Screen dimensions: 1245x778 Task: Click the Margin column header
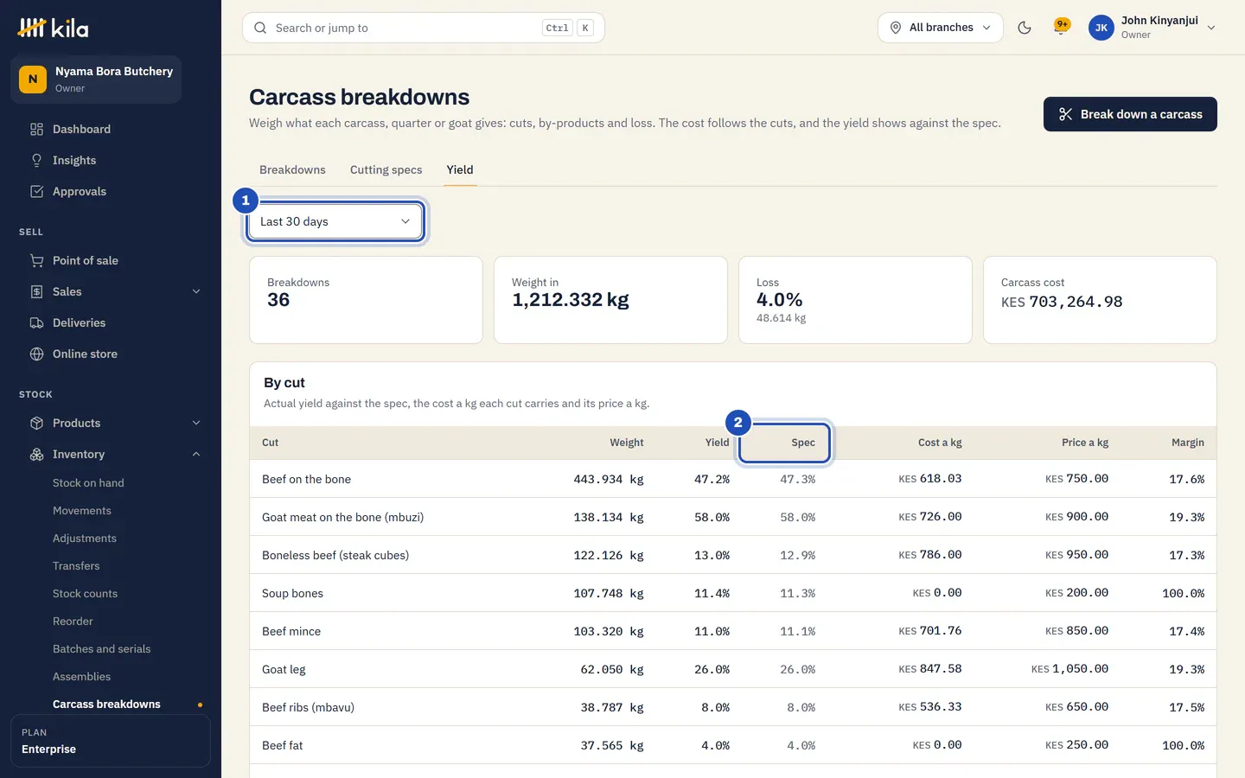1188,443
